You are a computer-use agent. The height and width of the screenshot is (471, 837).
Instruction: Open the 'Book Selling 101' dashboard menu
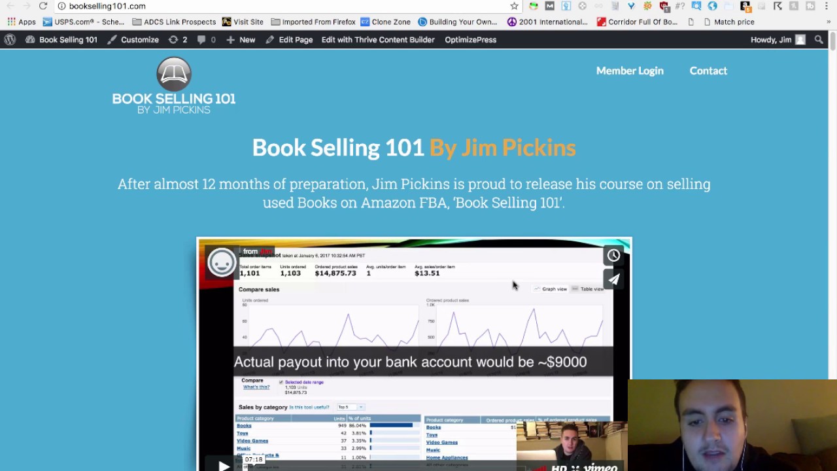[x=61, y=40]
